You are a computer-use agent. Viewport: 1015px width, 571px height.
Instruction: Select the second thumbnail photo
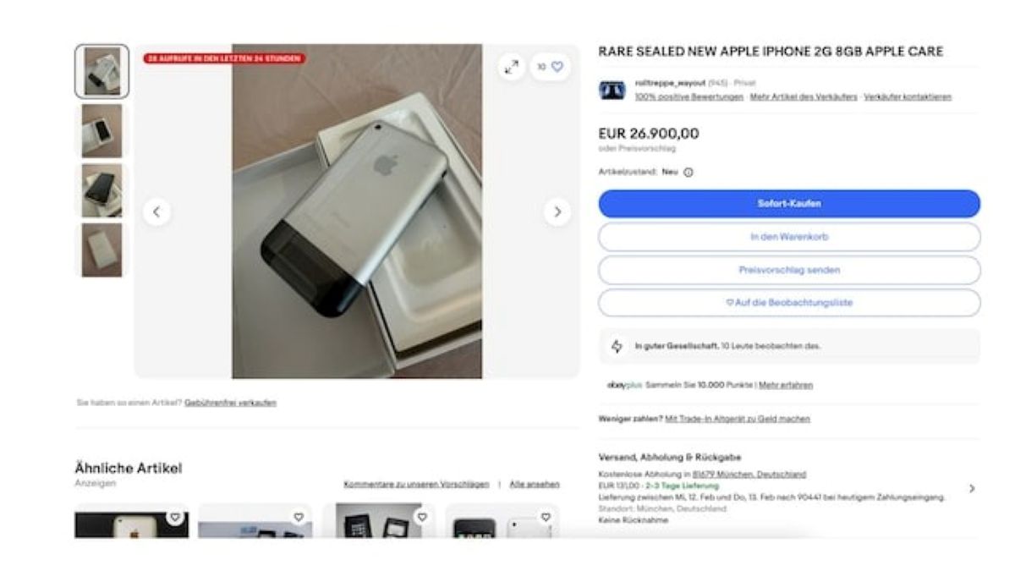click(x=101, y=131)
